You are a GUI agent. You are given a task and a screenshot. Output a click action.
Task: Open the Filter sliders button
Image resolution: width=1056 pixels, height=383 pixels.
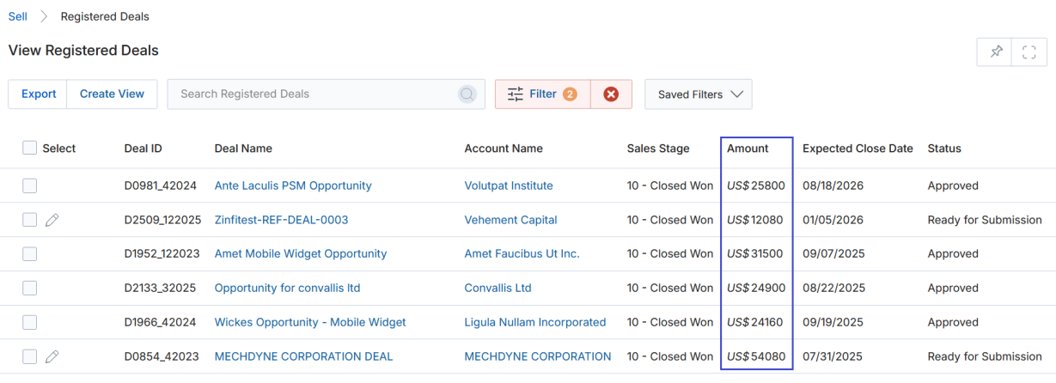(x=543, y=94)
